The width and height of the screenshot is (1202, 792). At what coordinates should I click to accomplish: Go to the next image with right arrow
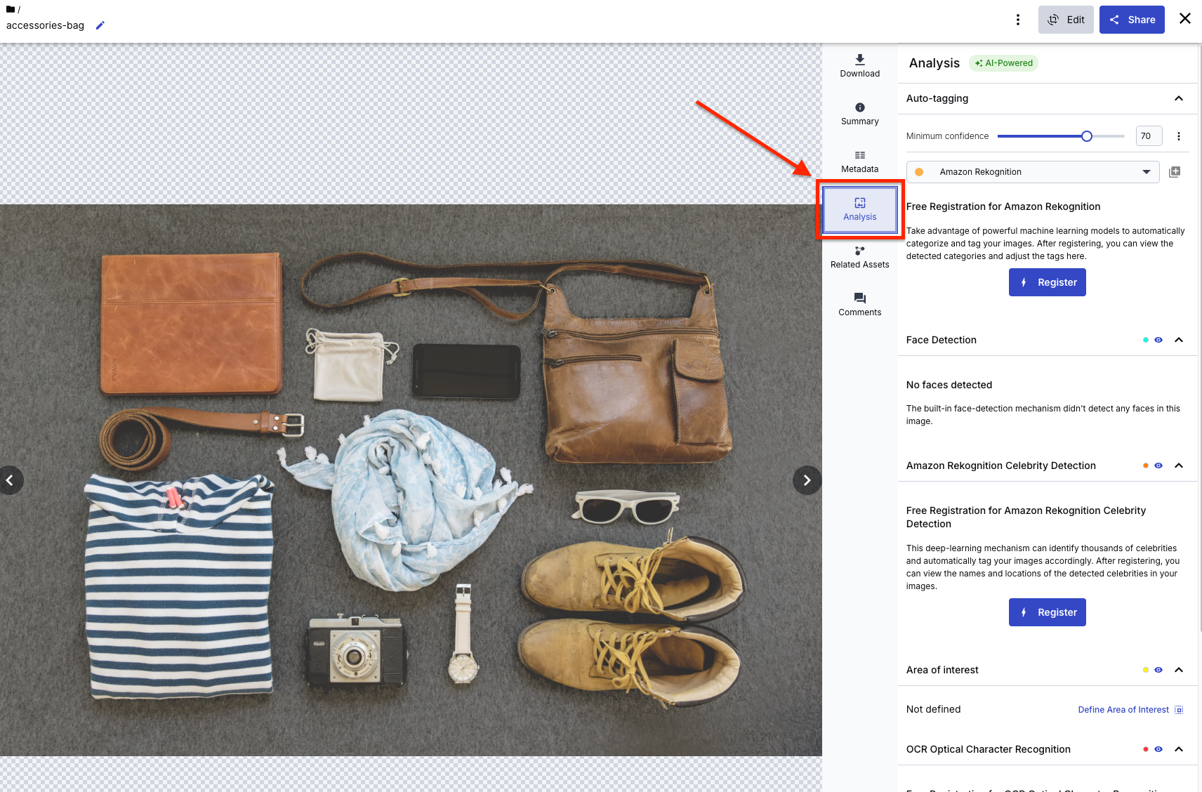pyautogui.click(x=807, y=480)
